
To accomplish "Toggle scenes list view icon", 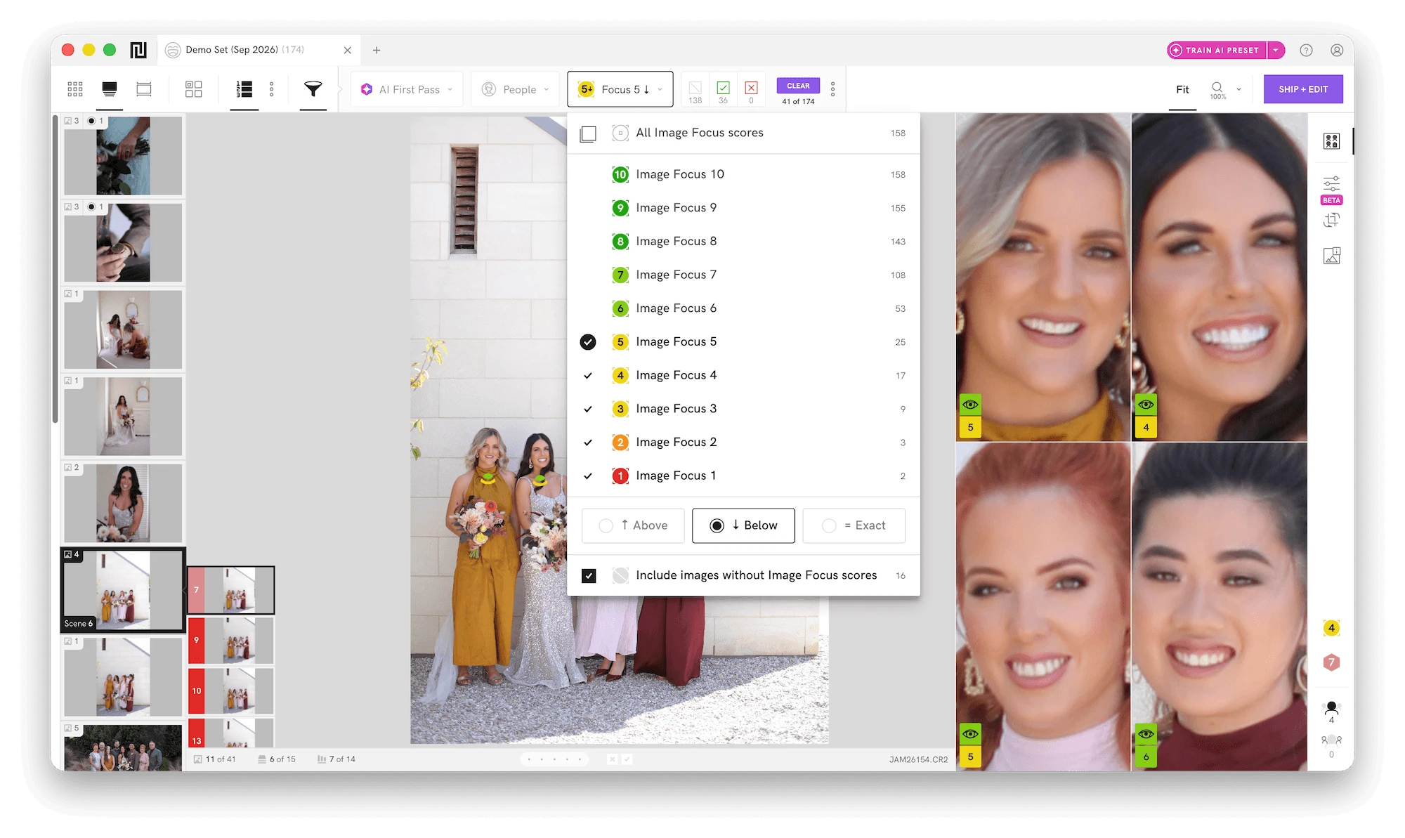I will (244, 89).
